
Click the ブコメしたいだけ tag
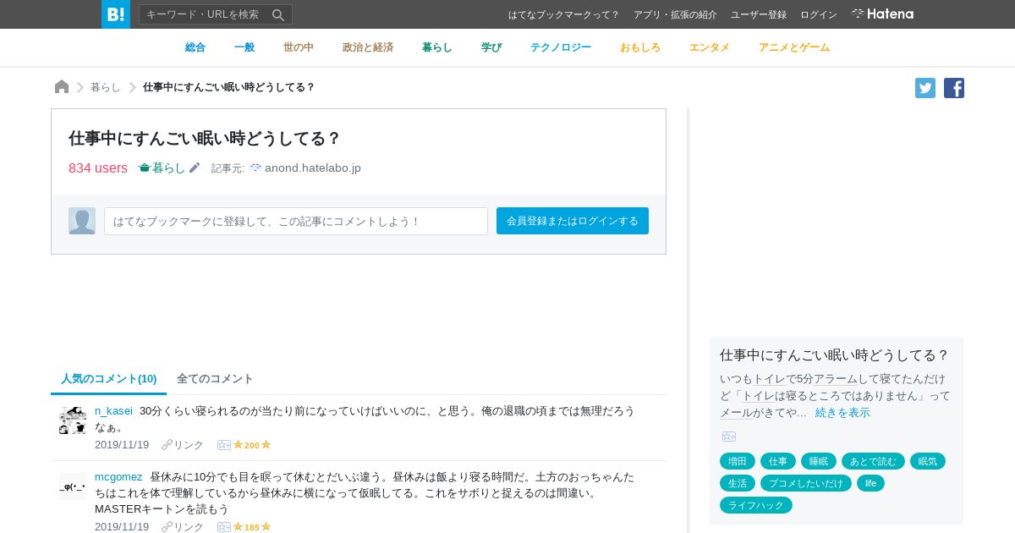tap(806, 483)
